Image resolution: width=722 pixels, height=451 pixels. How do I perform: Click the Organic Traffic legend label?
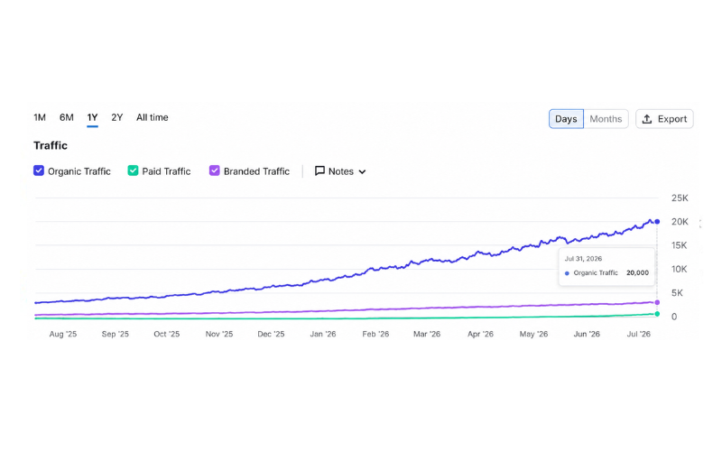coord(79,171)
